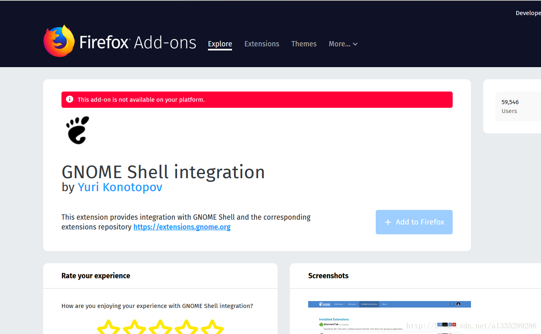
Task: Click the GNOME footprint add-on icon
Action: pos(77,130)
